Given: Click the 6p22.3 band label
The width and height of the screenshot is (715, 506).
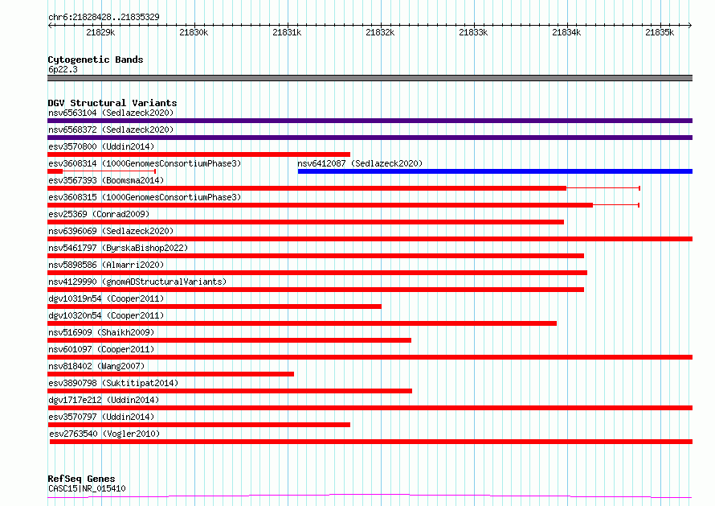Looking at the screenshot, I should 63,69.
